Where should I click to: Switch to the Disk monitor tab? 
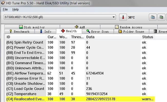[32, 27]
